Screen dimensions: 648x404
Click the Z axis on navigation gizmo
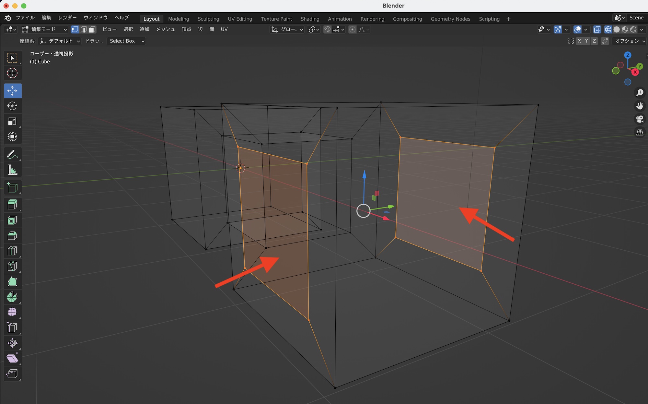pos(628,55)
